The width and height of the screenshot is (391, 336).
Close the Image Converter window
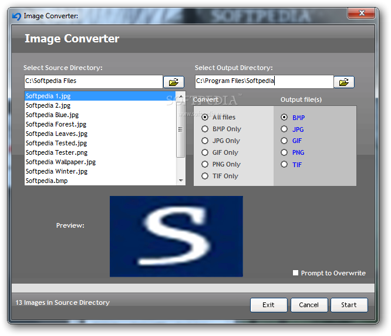[361, 13]
